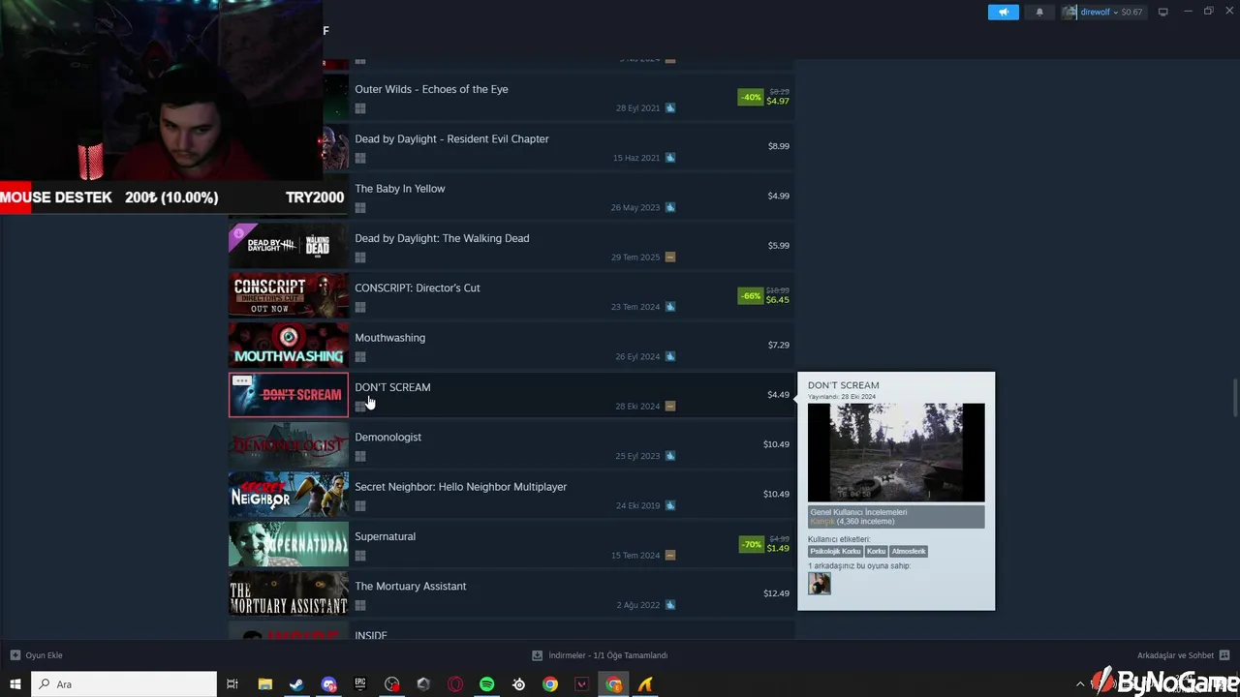Click positive review thumb on Outer Wilds row
This screenshot has width=1240, height=697.
click(x=670, y=108)
